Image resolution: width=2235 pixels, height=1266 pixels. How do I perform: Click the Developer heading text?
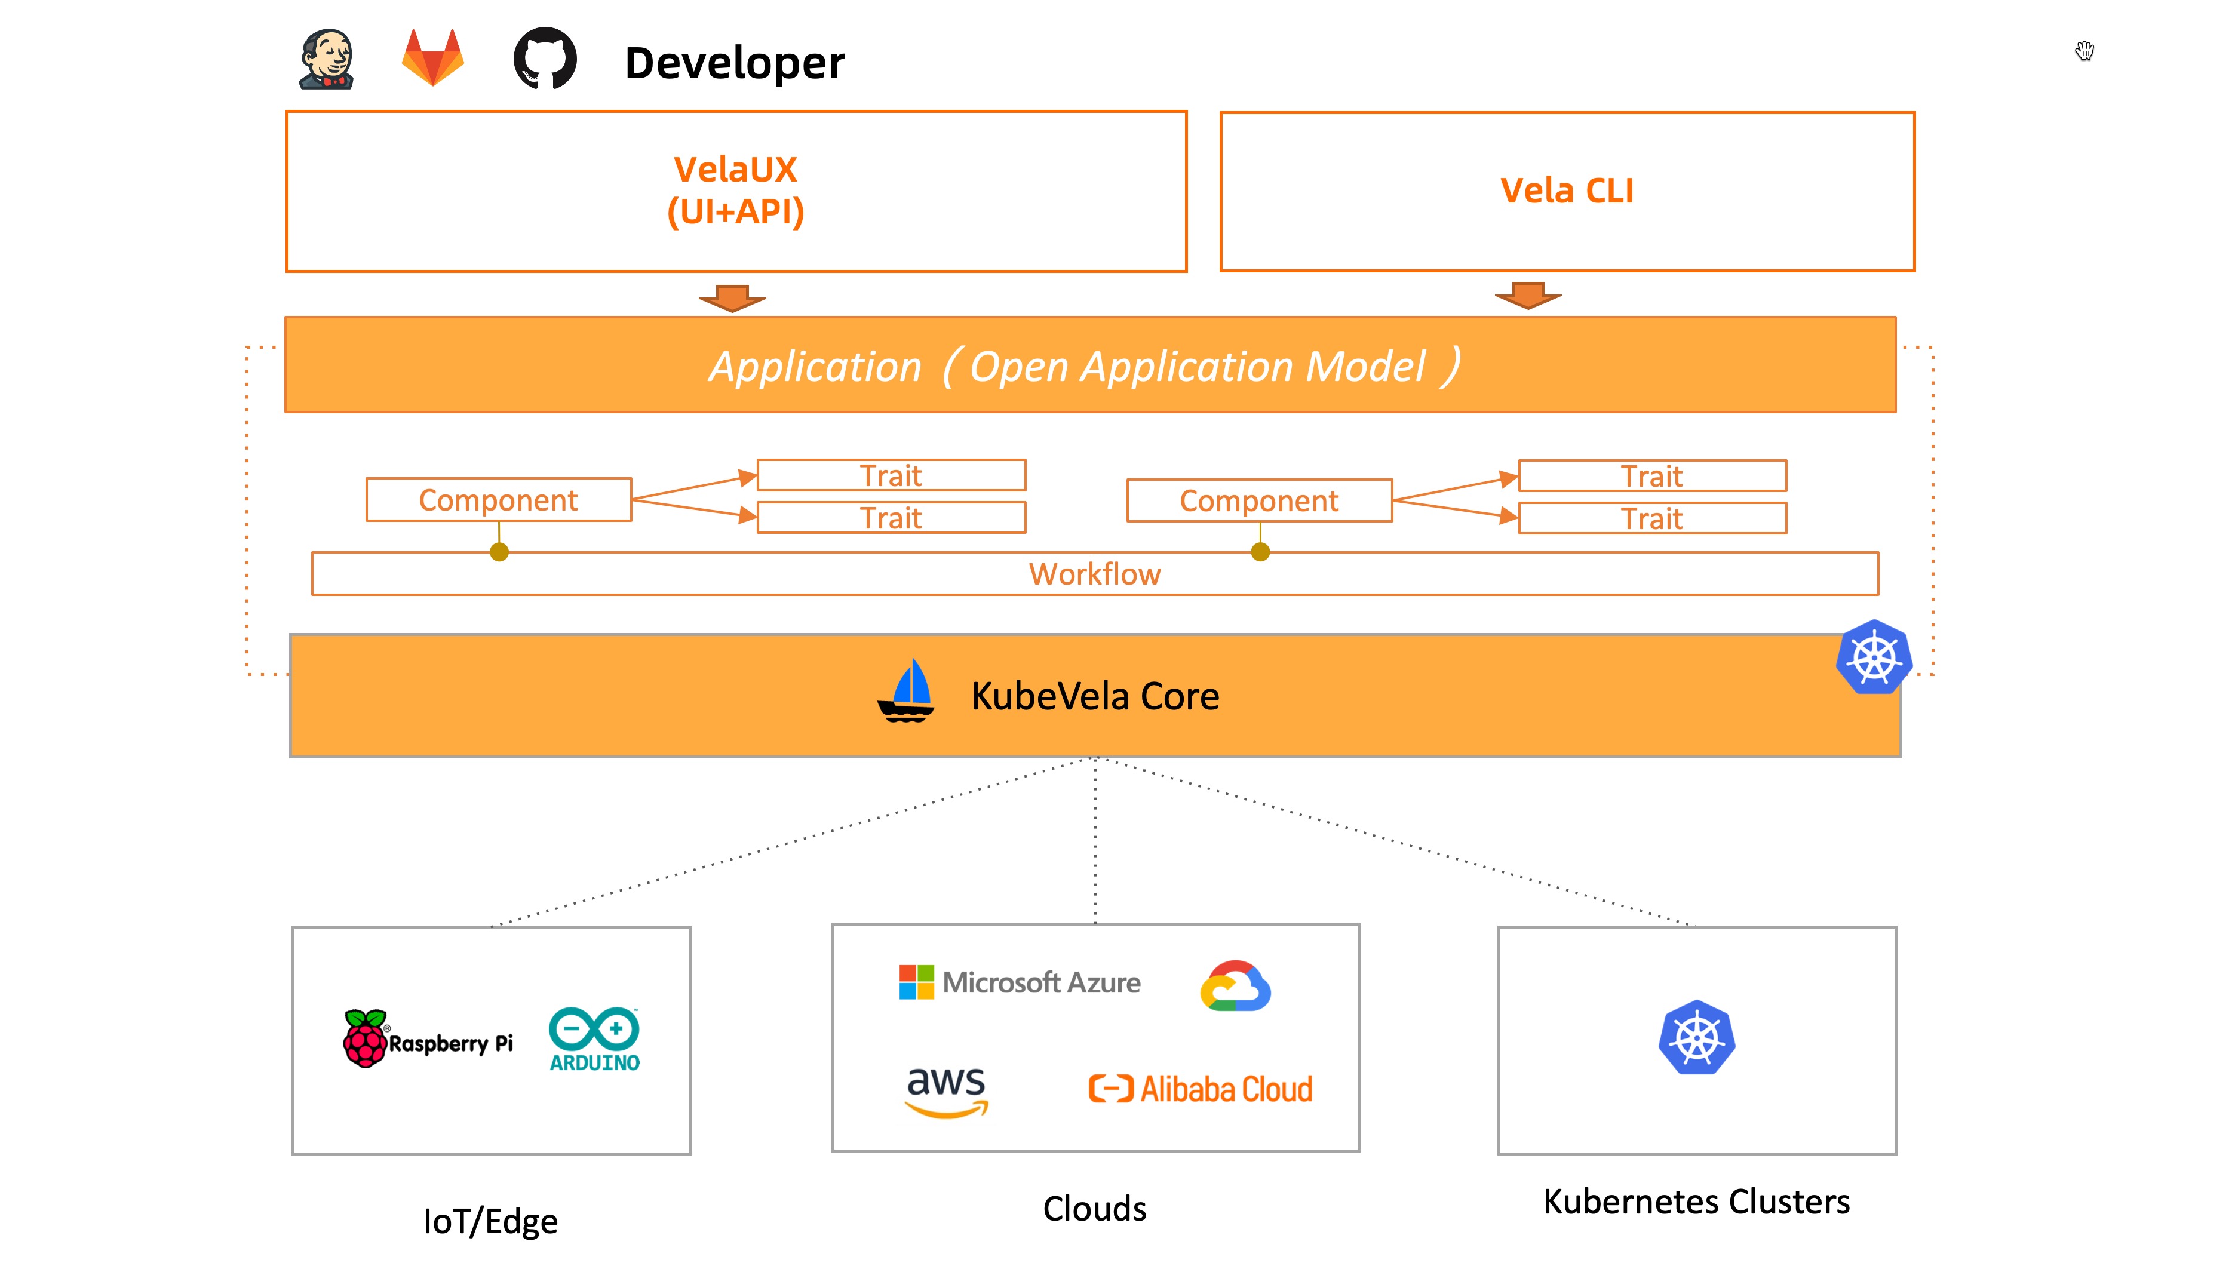(x=735, y=63)
